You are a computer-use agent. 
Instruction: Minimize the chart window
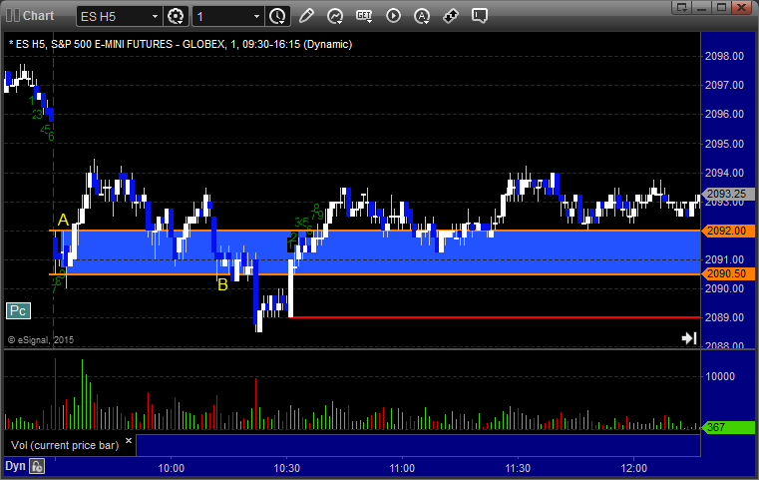tap(701, 7)
